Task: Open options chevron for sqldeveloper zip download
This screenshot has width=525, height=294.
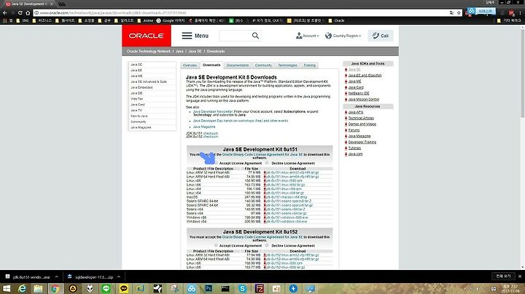Action: coord(119,277)
